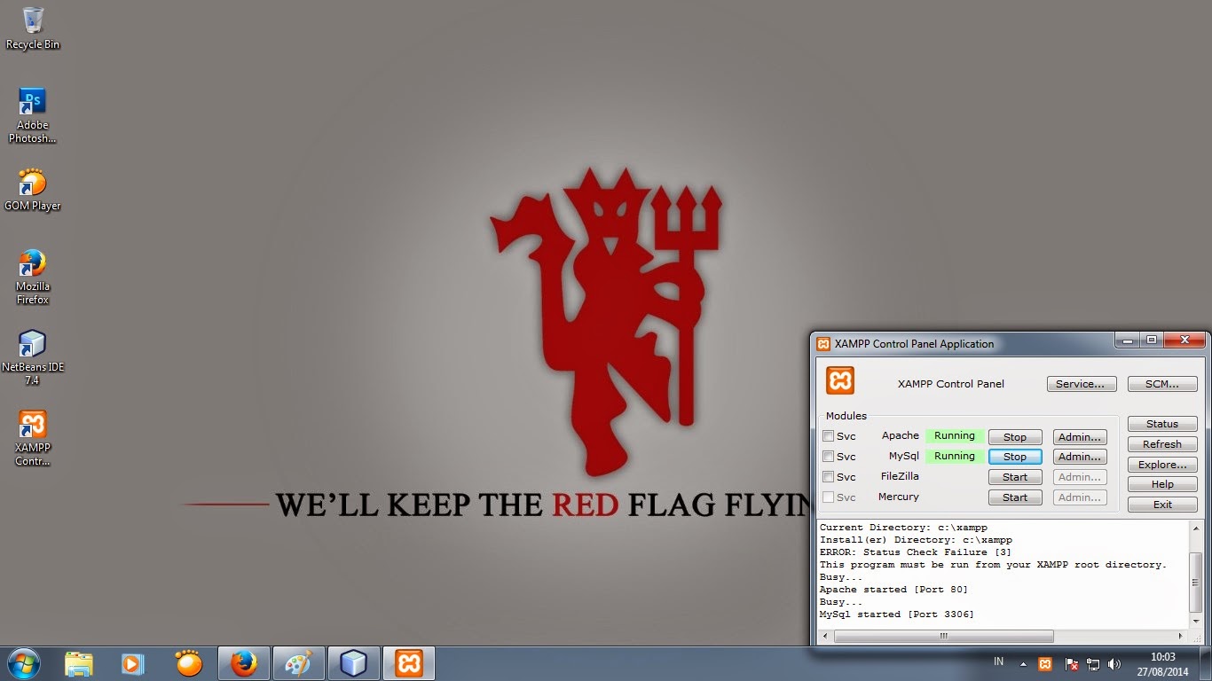Select the NetBeans IDE 7.4 desktop icon
1212x681 pixels.
(33, 357)
